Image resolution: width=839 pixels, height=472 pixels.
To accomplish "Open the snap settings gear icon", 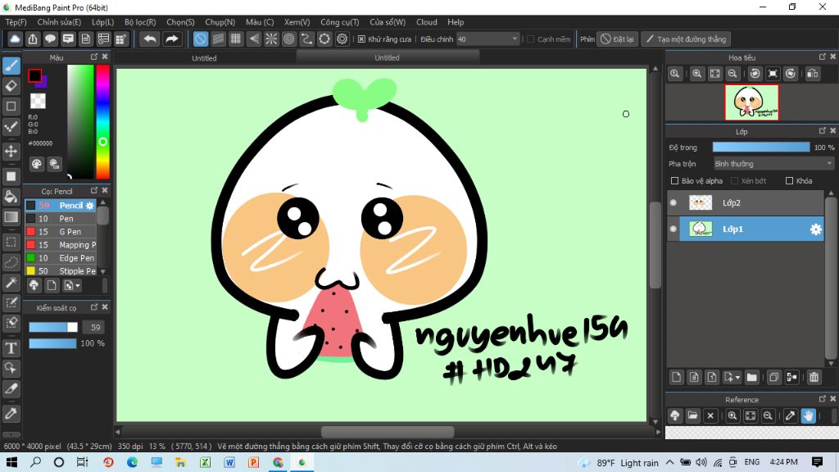I will (x=342, y=39).
